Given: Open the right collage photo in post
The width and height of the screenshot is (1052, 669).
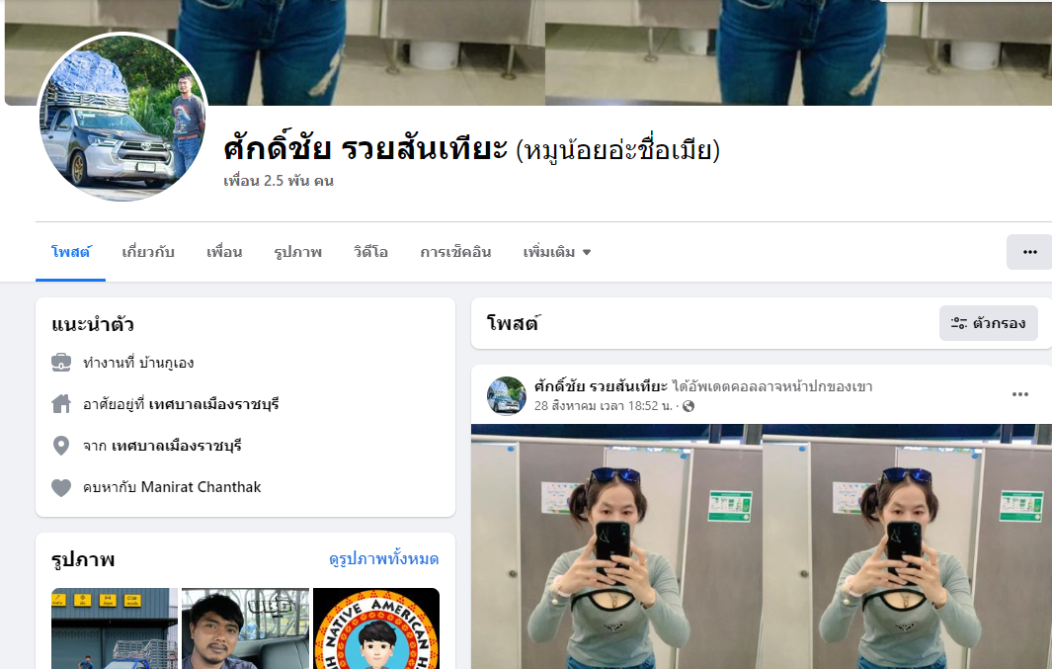Looking at the screenshot, I should [x=908, y=546].
